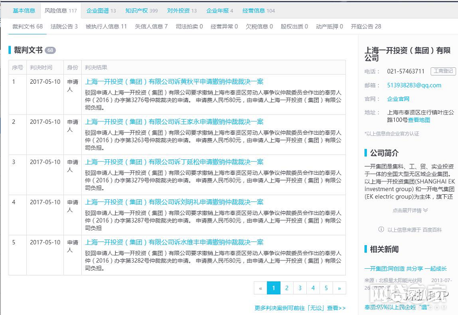458x315 pixels.
Task: Show 被执行人信息 11 records
Action: pyautogui.click(x=106, y=27)
